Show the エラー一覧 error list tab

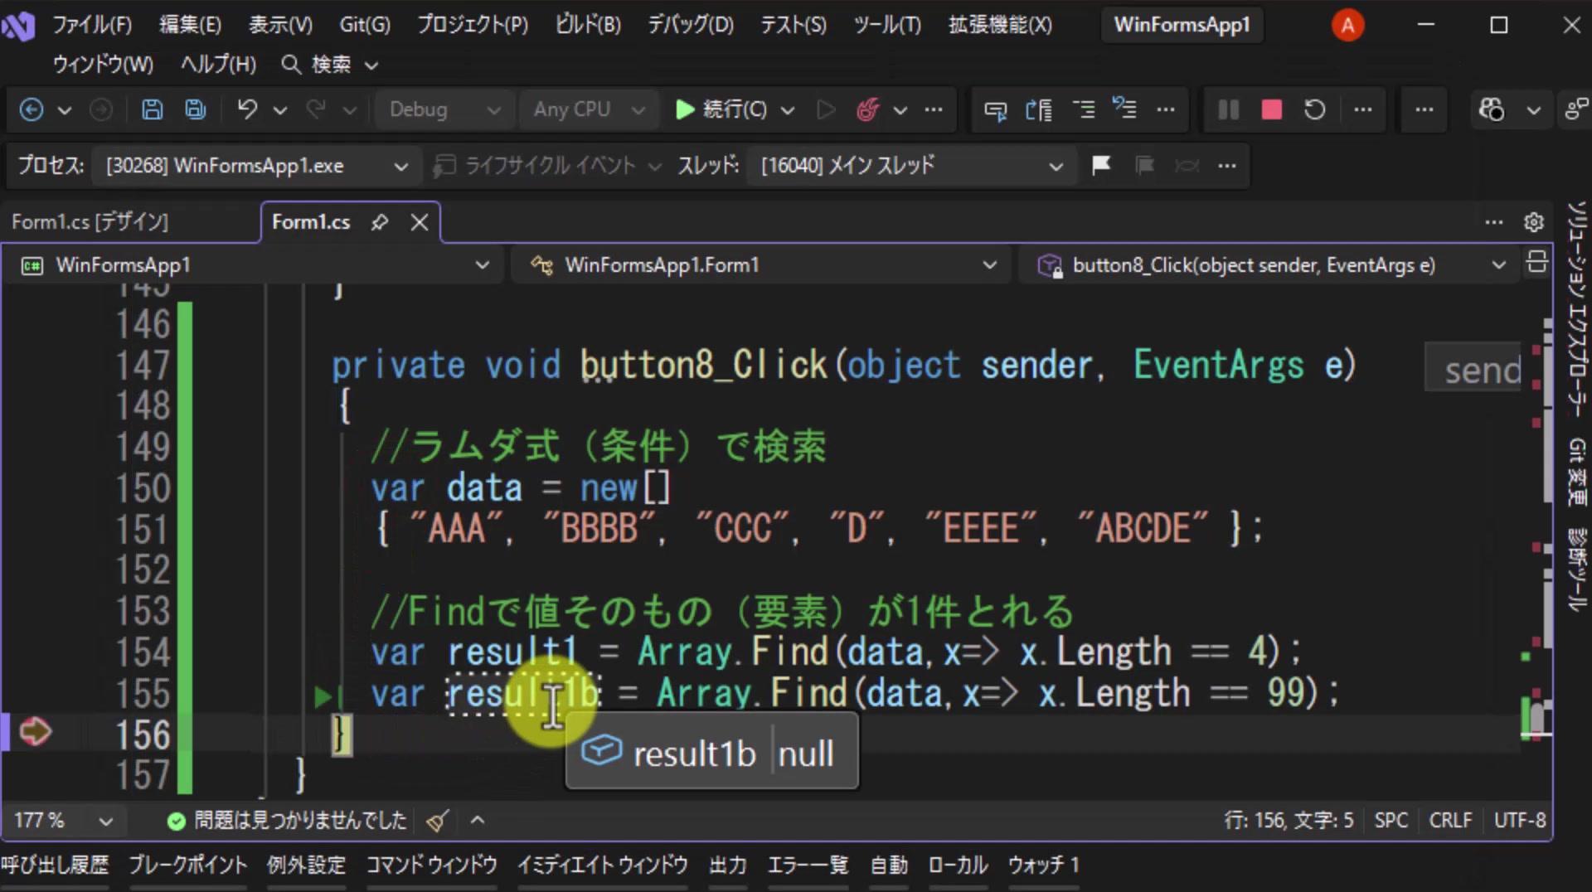click(x=808, y=865)
